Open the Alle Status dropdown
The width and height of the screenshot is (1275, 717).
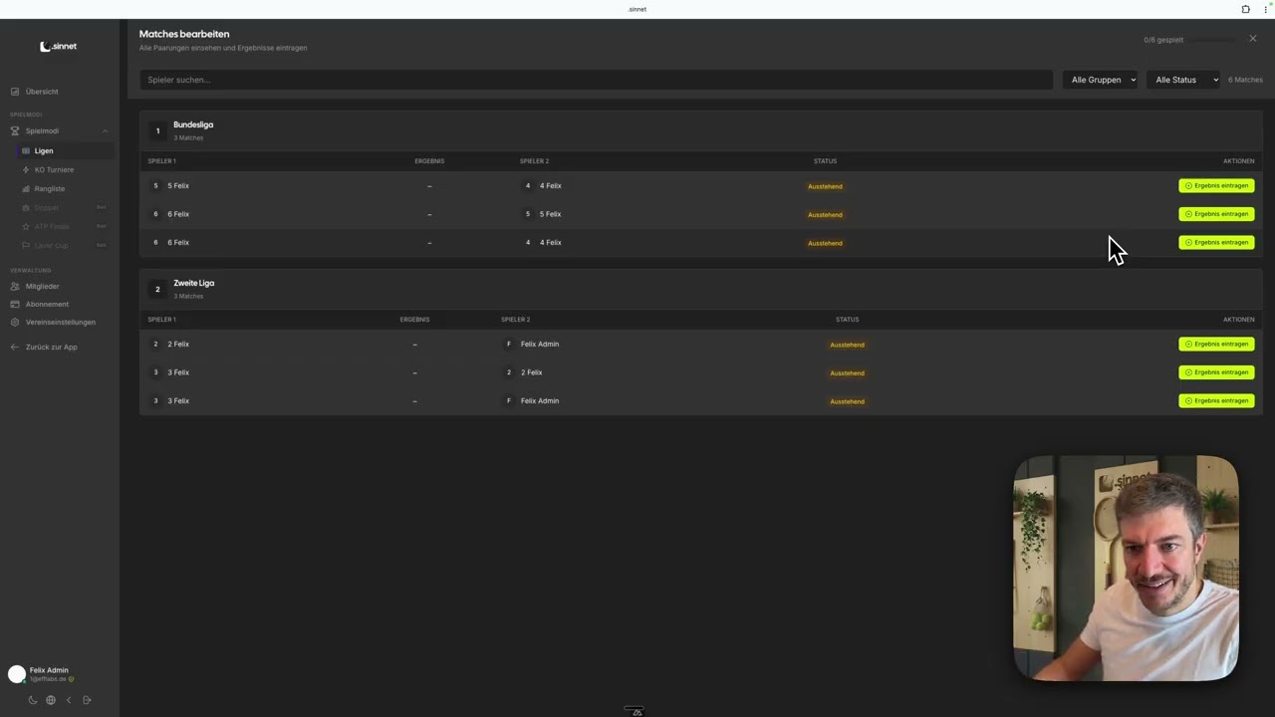click(1183, 80)
